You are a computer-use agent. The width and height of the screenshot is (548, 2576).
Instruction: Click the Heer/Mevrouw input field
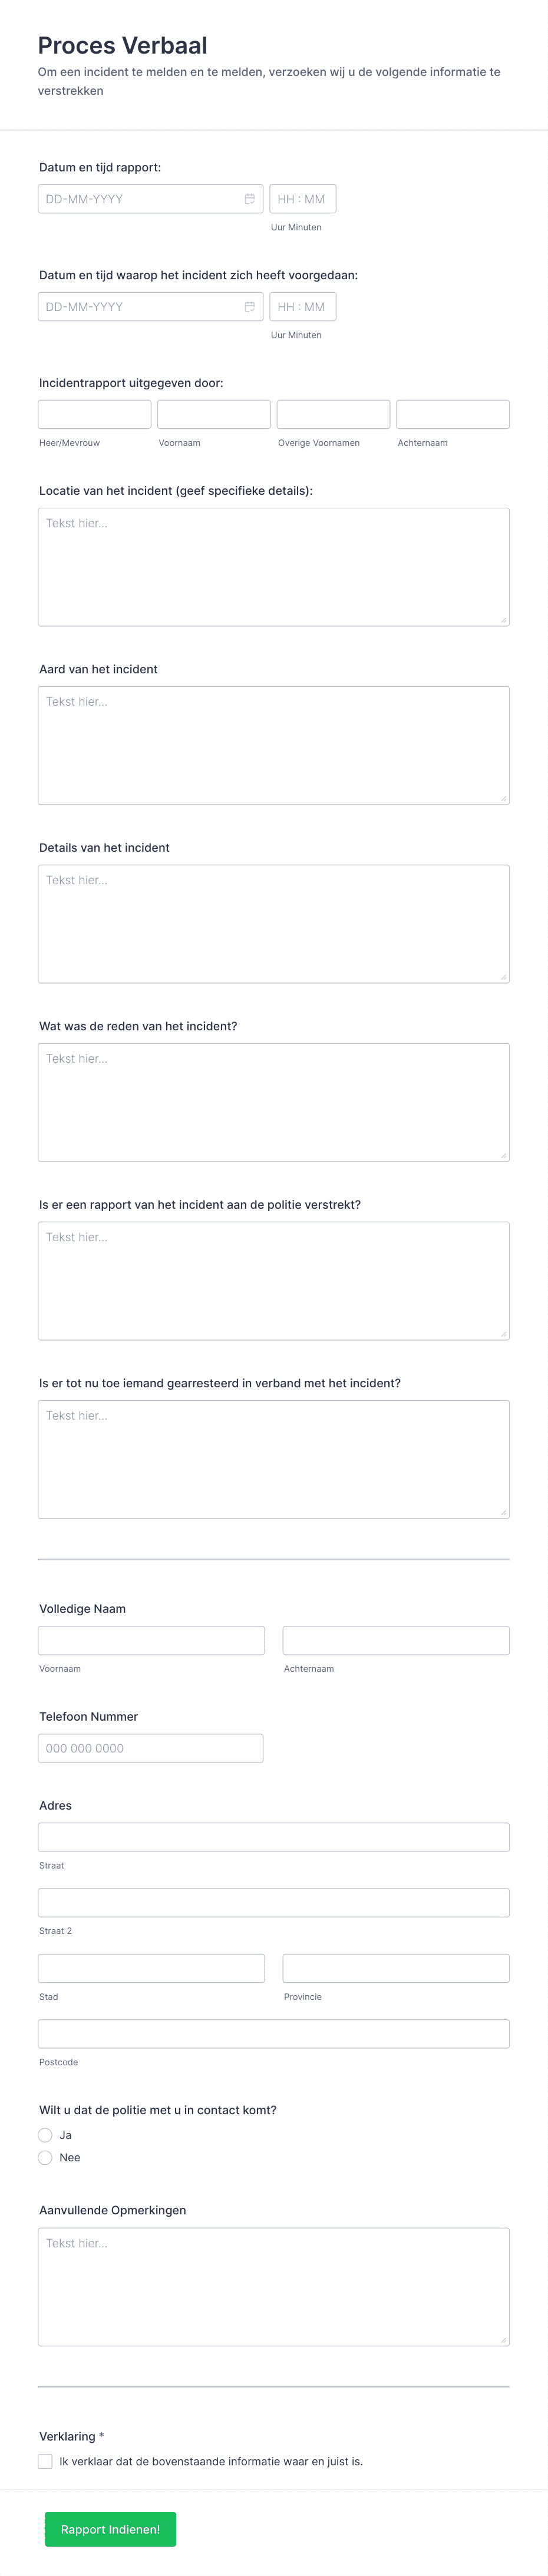pyautogui.click(x=94, y=414)
